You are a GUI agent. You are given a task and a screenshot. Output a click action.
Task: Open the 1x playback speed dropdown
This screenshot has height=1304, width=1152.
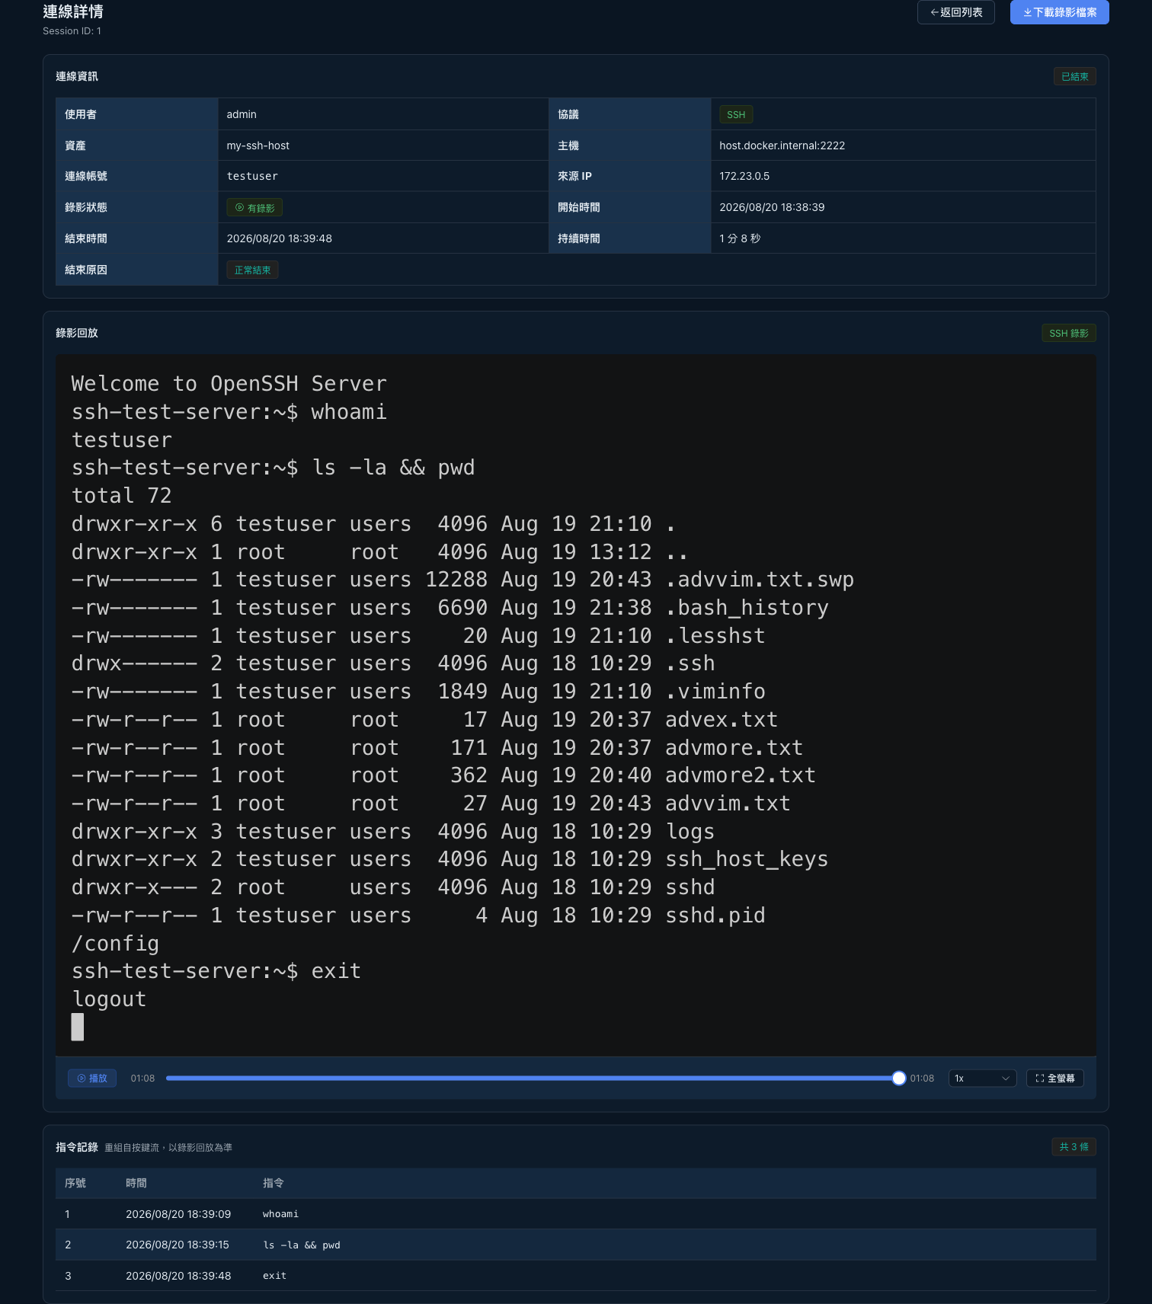(x=982, y=1078)
